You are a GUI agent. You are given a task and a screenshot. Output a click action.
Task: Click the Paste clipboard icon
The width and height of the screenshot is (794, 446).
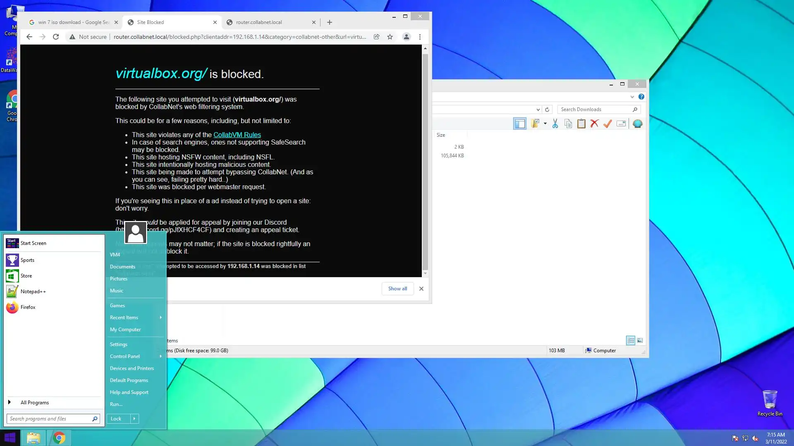point(581,123)
